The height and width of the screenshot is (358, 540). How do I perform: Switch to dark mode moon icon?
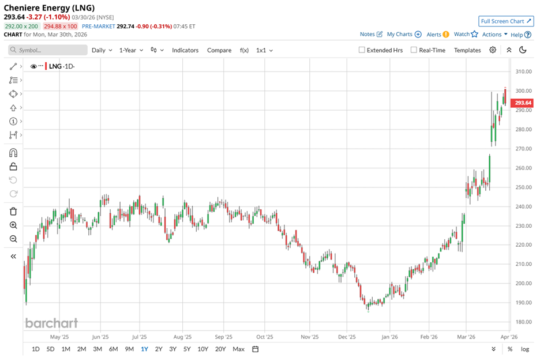(x=523, y=50)
